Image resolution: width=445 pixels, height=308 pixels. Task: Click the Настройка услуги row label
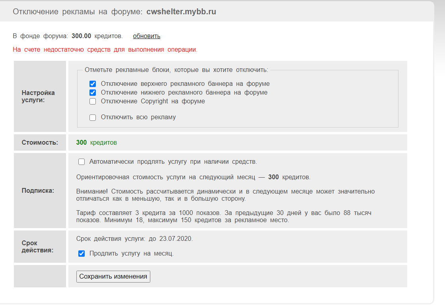point(38,97)
